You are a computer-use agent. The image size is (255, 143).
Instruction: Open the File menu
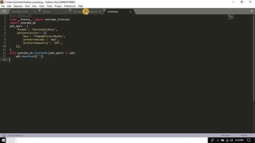tap(3, 6)
